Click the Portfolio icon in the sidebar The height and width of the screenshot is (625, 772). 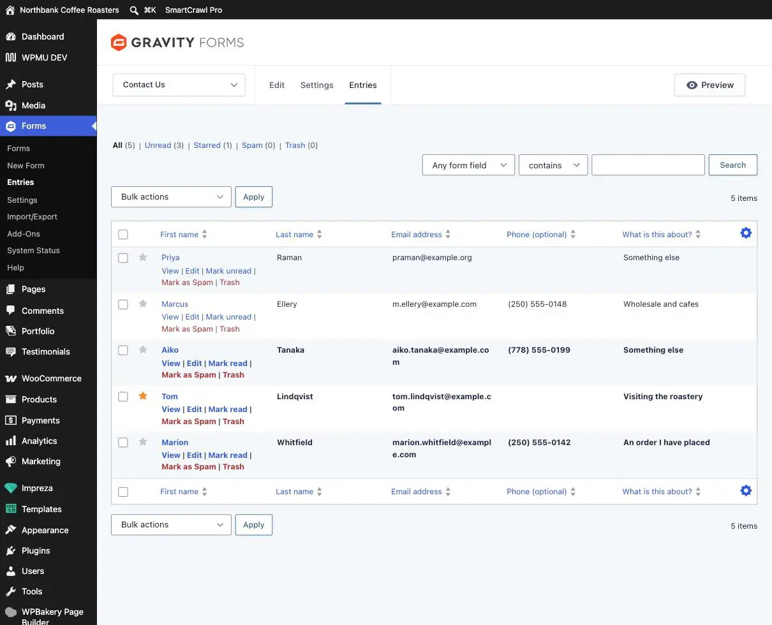coord(11,331)
